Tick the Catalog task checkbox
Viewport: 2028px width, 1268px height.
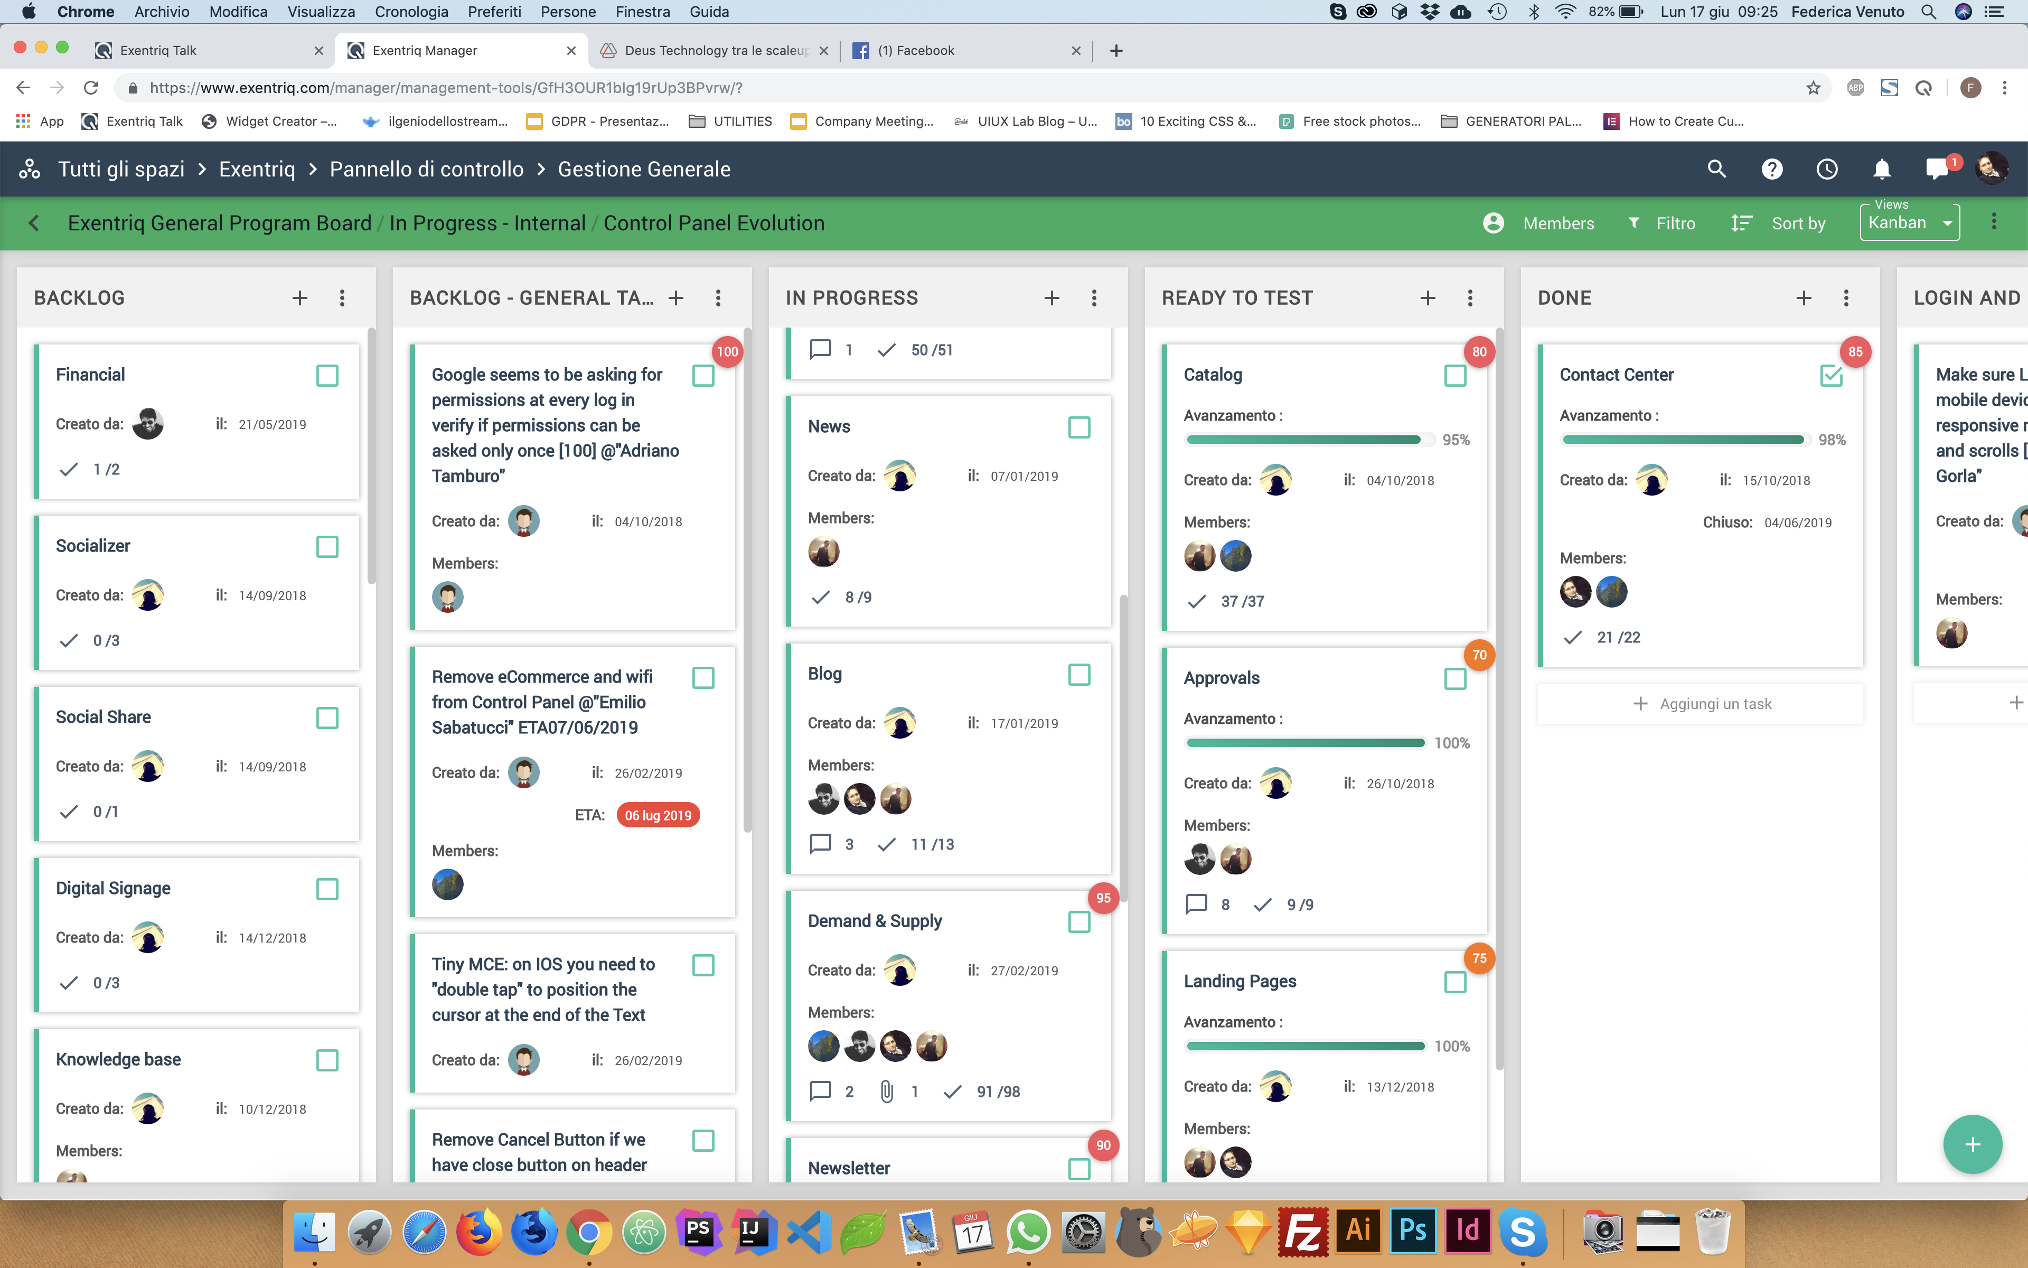1455,376
